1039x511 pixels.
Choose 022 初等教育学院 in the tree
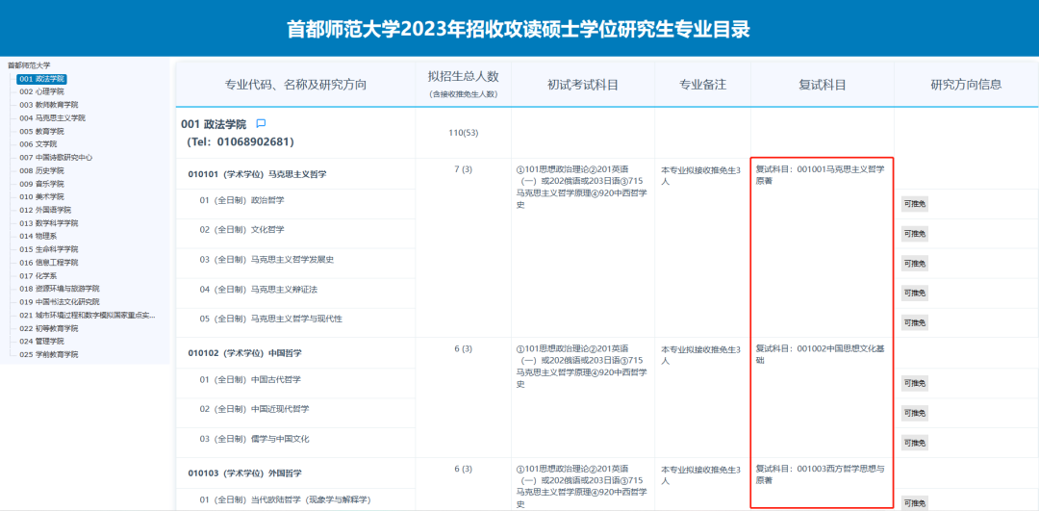(x=48, y=328)
